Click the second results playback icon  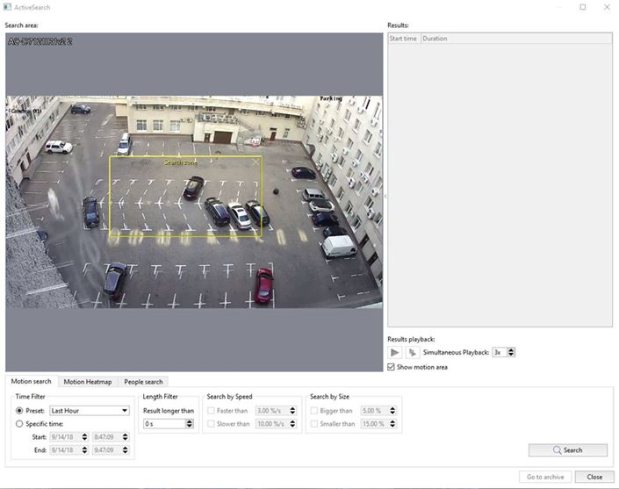[411, 352]
